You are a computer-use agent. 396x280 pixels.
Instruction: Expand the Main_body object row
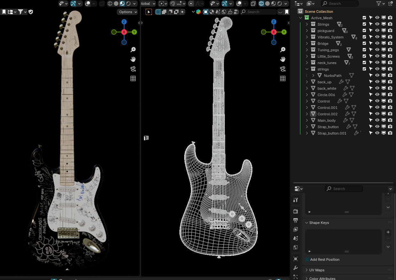tap(307, 120)
